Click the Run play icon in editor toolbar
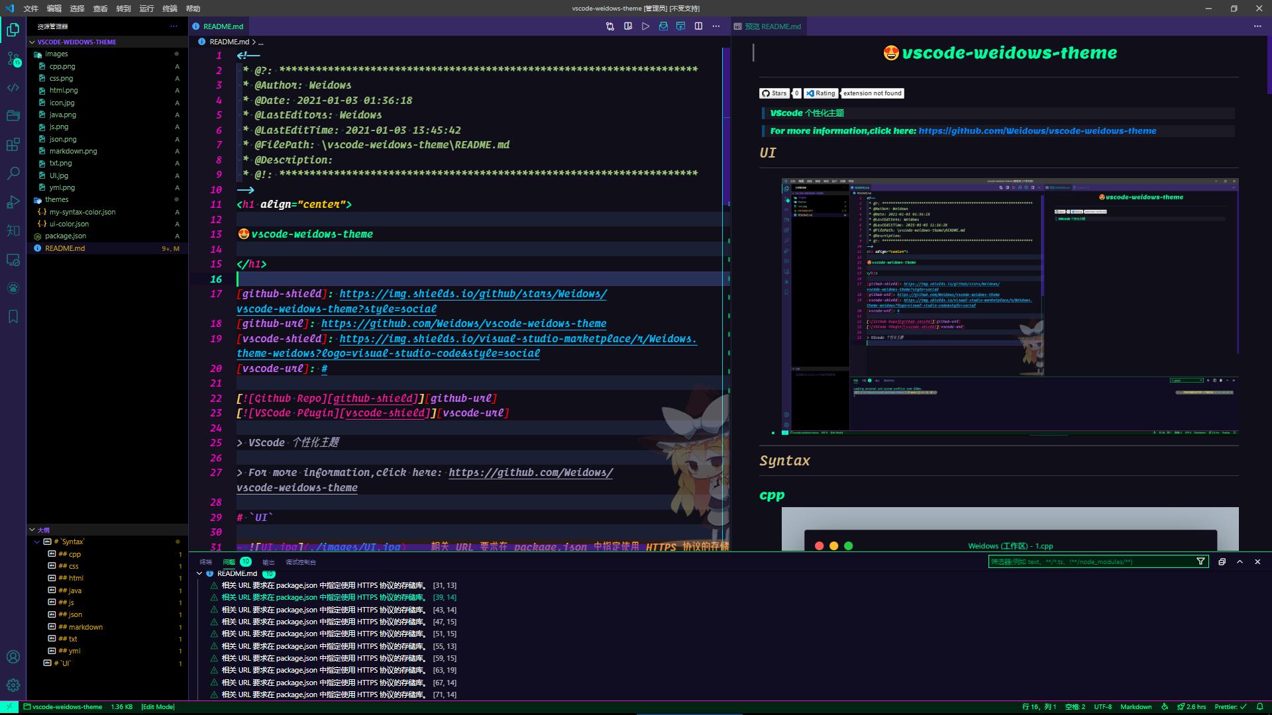 point(645,26)
